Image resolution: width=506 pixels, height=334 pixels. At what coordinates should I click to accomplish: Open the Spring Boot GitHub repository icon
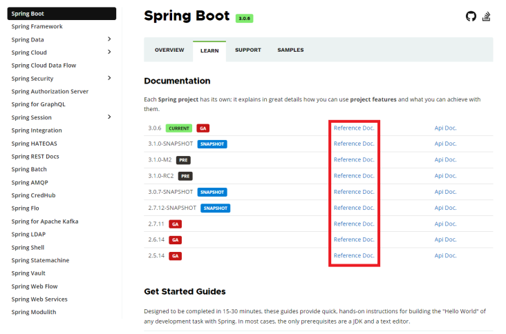pyautogui.click(x=471, y=16)
